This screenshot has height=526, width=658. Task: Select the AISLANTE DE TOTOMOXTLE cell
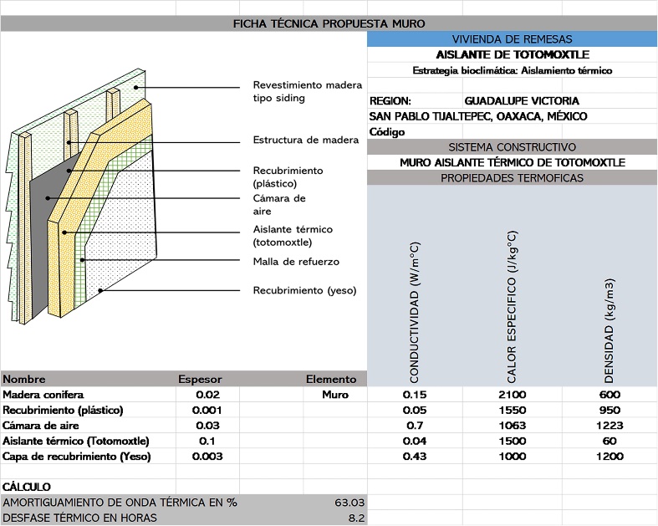(512, 54)
